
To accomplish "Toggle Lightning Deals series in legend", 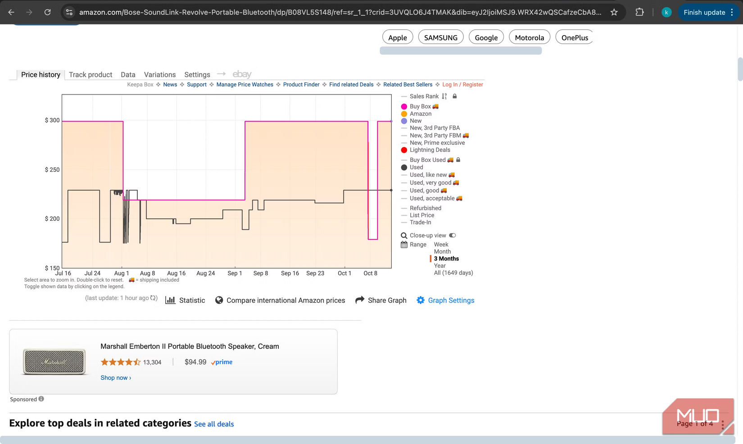I will pyautogui.click(x=426, y=150).
